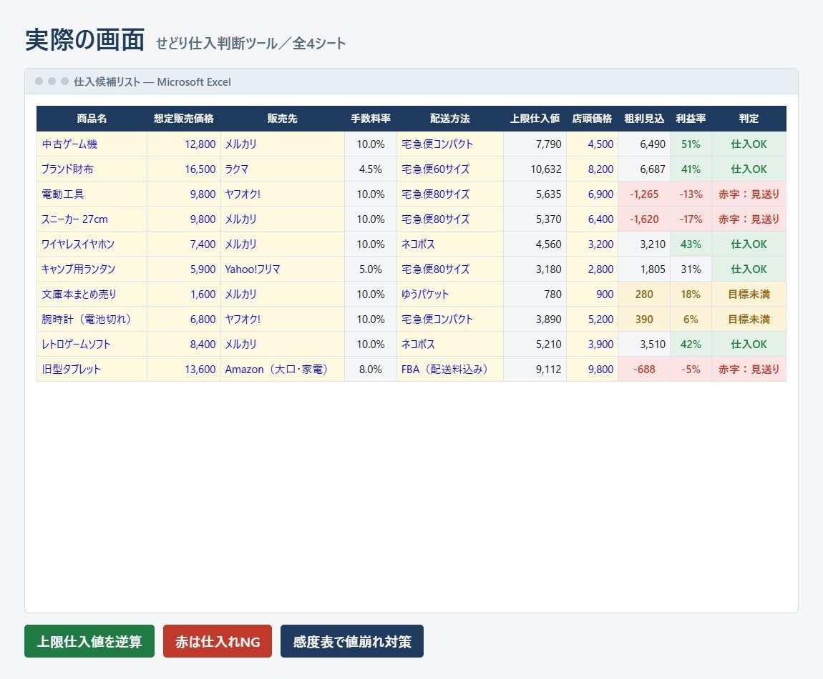
Task: Select the 想定販売価格 column header
Action: [183, 119]
